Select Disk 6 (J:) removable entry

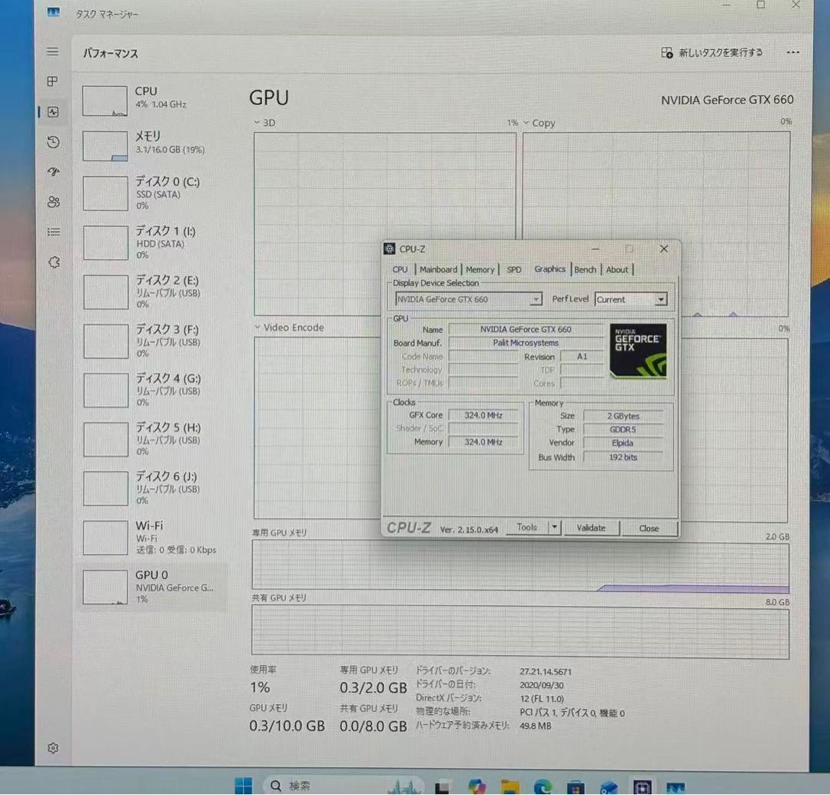point(154,487)
